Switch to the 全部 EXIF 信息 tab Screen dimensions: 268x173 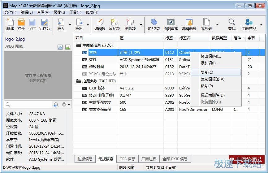point(175,159)
